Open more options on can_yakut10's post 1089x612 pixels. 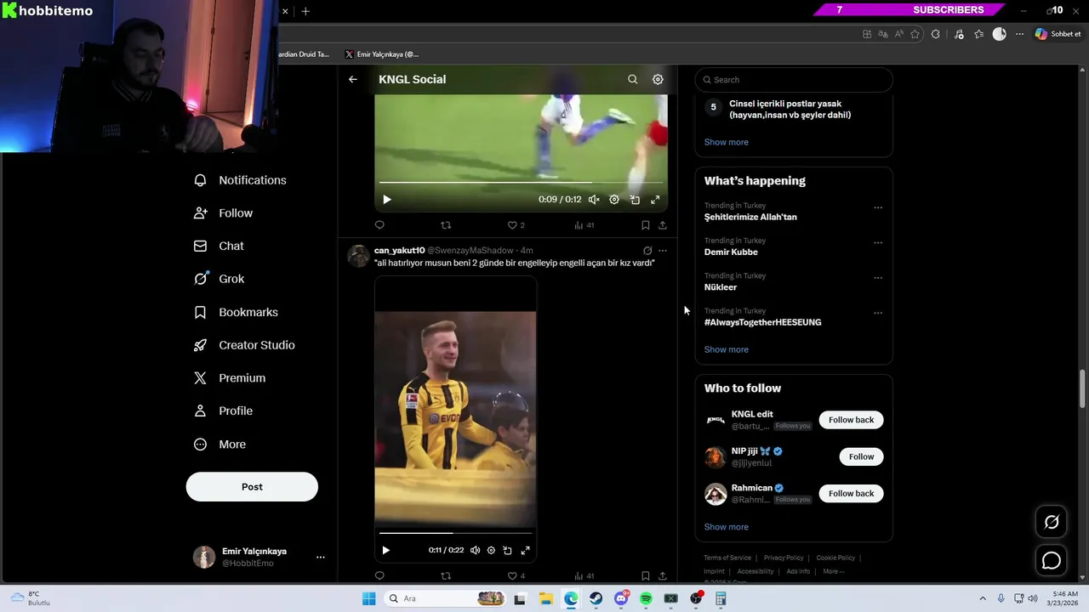(x=663, y=251)
